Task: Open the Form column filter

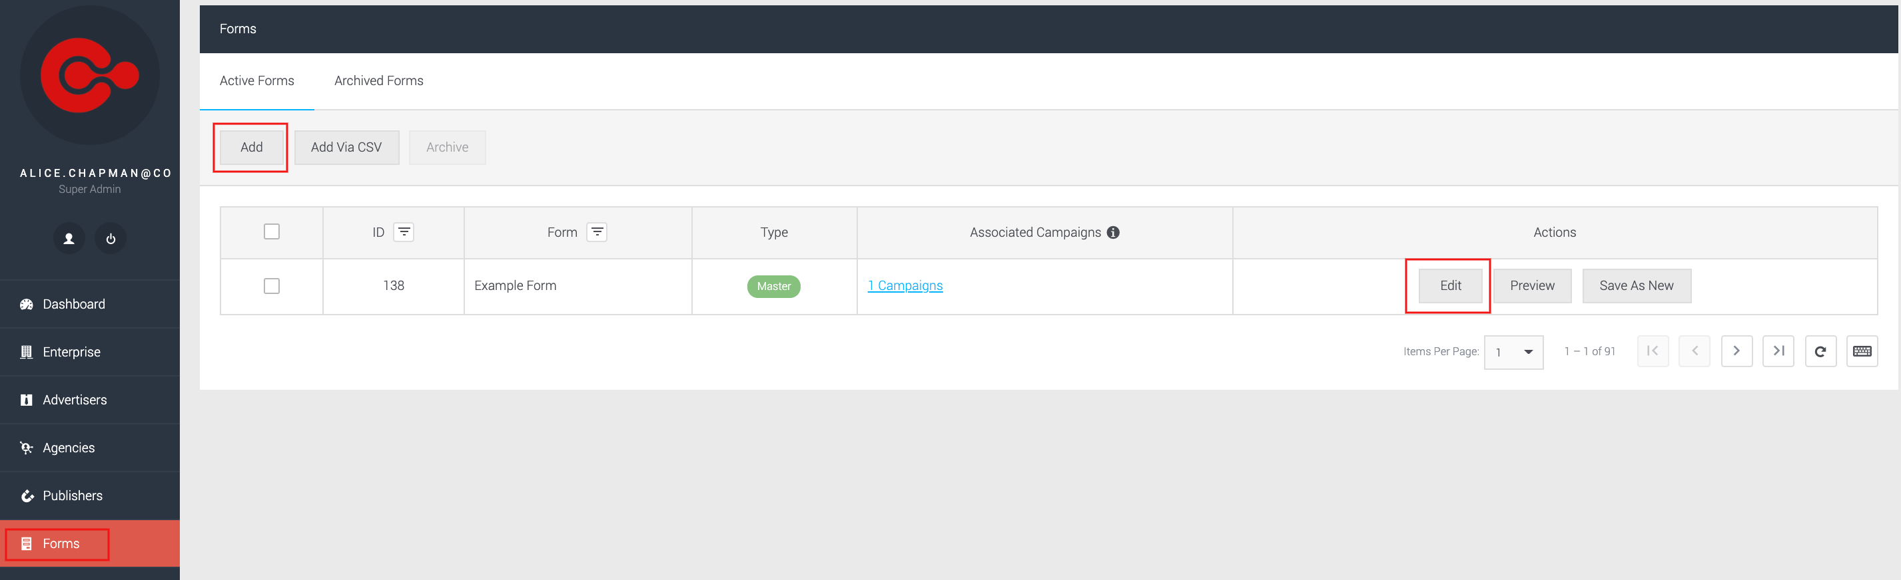Action: pos(597,232)
